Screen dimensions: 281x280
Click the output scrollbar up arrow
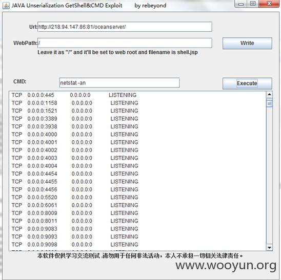tap(269, 95)
